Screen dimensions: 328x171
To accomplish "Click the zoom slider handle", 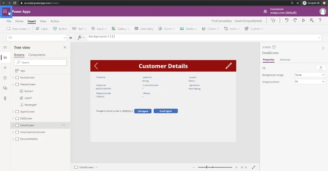I will [x=207, y=167].
